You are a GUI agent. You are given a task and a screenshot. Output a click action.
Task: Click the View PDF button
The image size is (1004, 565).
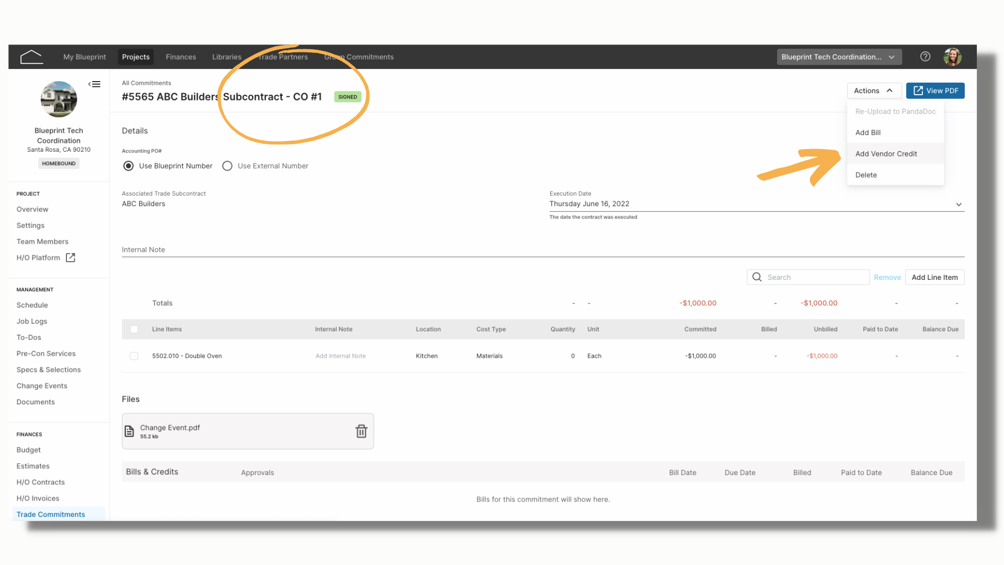coord(935,91)
